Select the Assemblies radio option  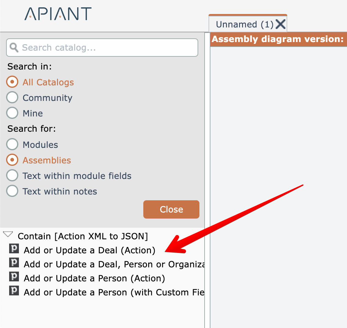[12, 160]
